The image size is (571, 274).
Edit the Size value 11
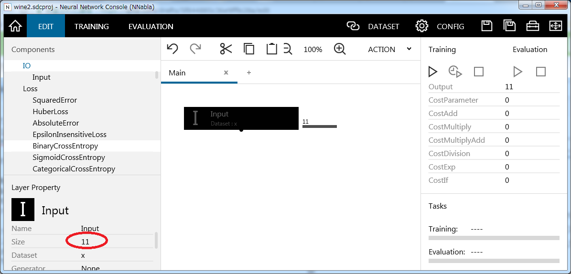pyautogui.click(x=85, y=242)
